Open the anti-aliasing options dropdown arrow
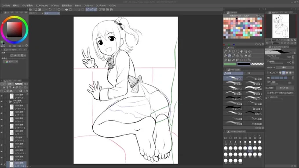Viewport: 299px width, 168px height. click(x=293, y=73)
